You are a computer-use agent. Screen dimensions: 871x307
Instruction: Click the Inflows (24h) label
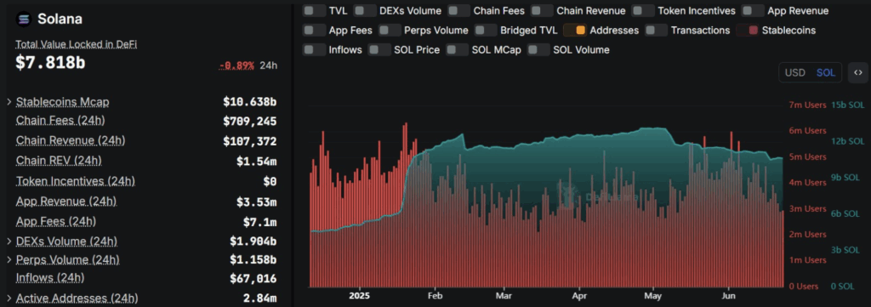50,277
